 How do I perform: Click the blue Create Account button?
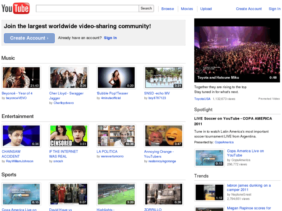point(29,38)
